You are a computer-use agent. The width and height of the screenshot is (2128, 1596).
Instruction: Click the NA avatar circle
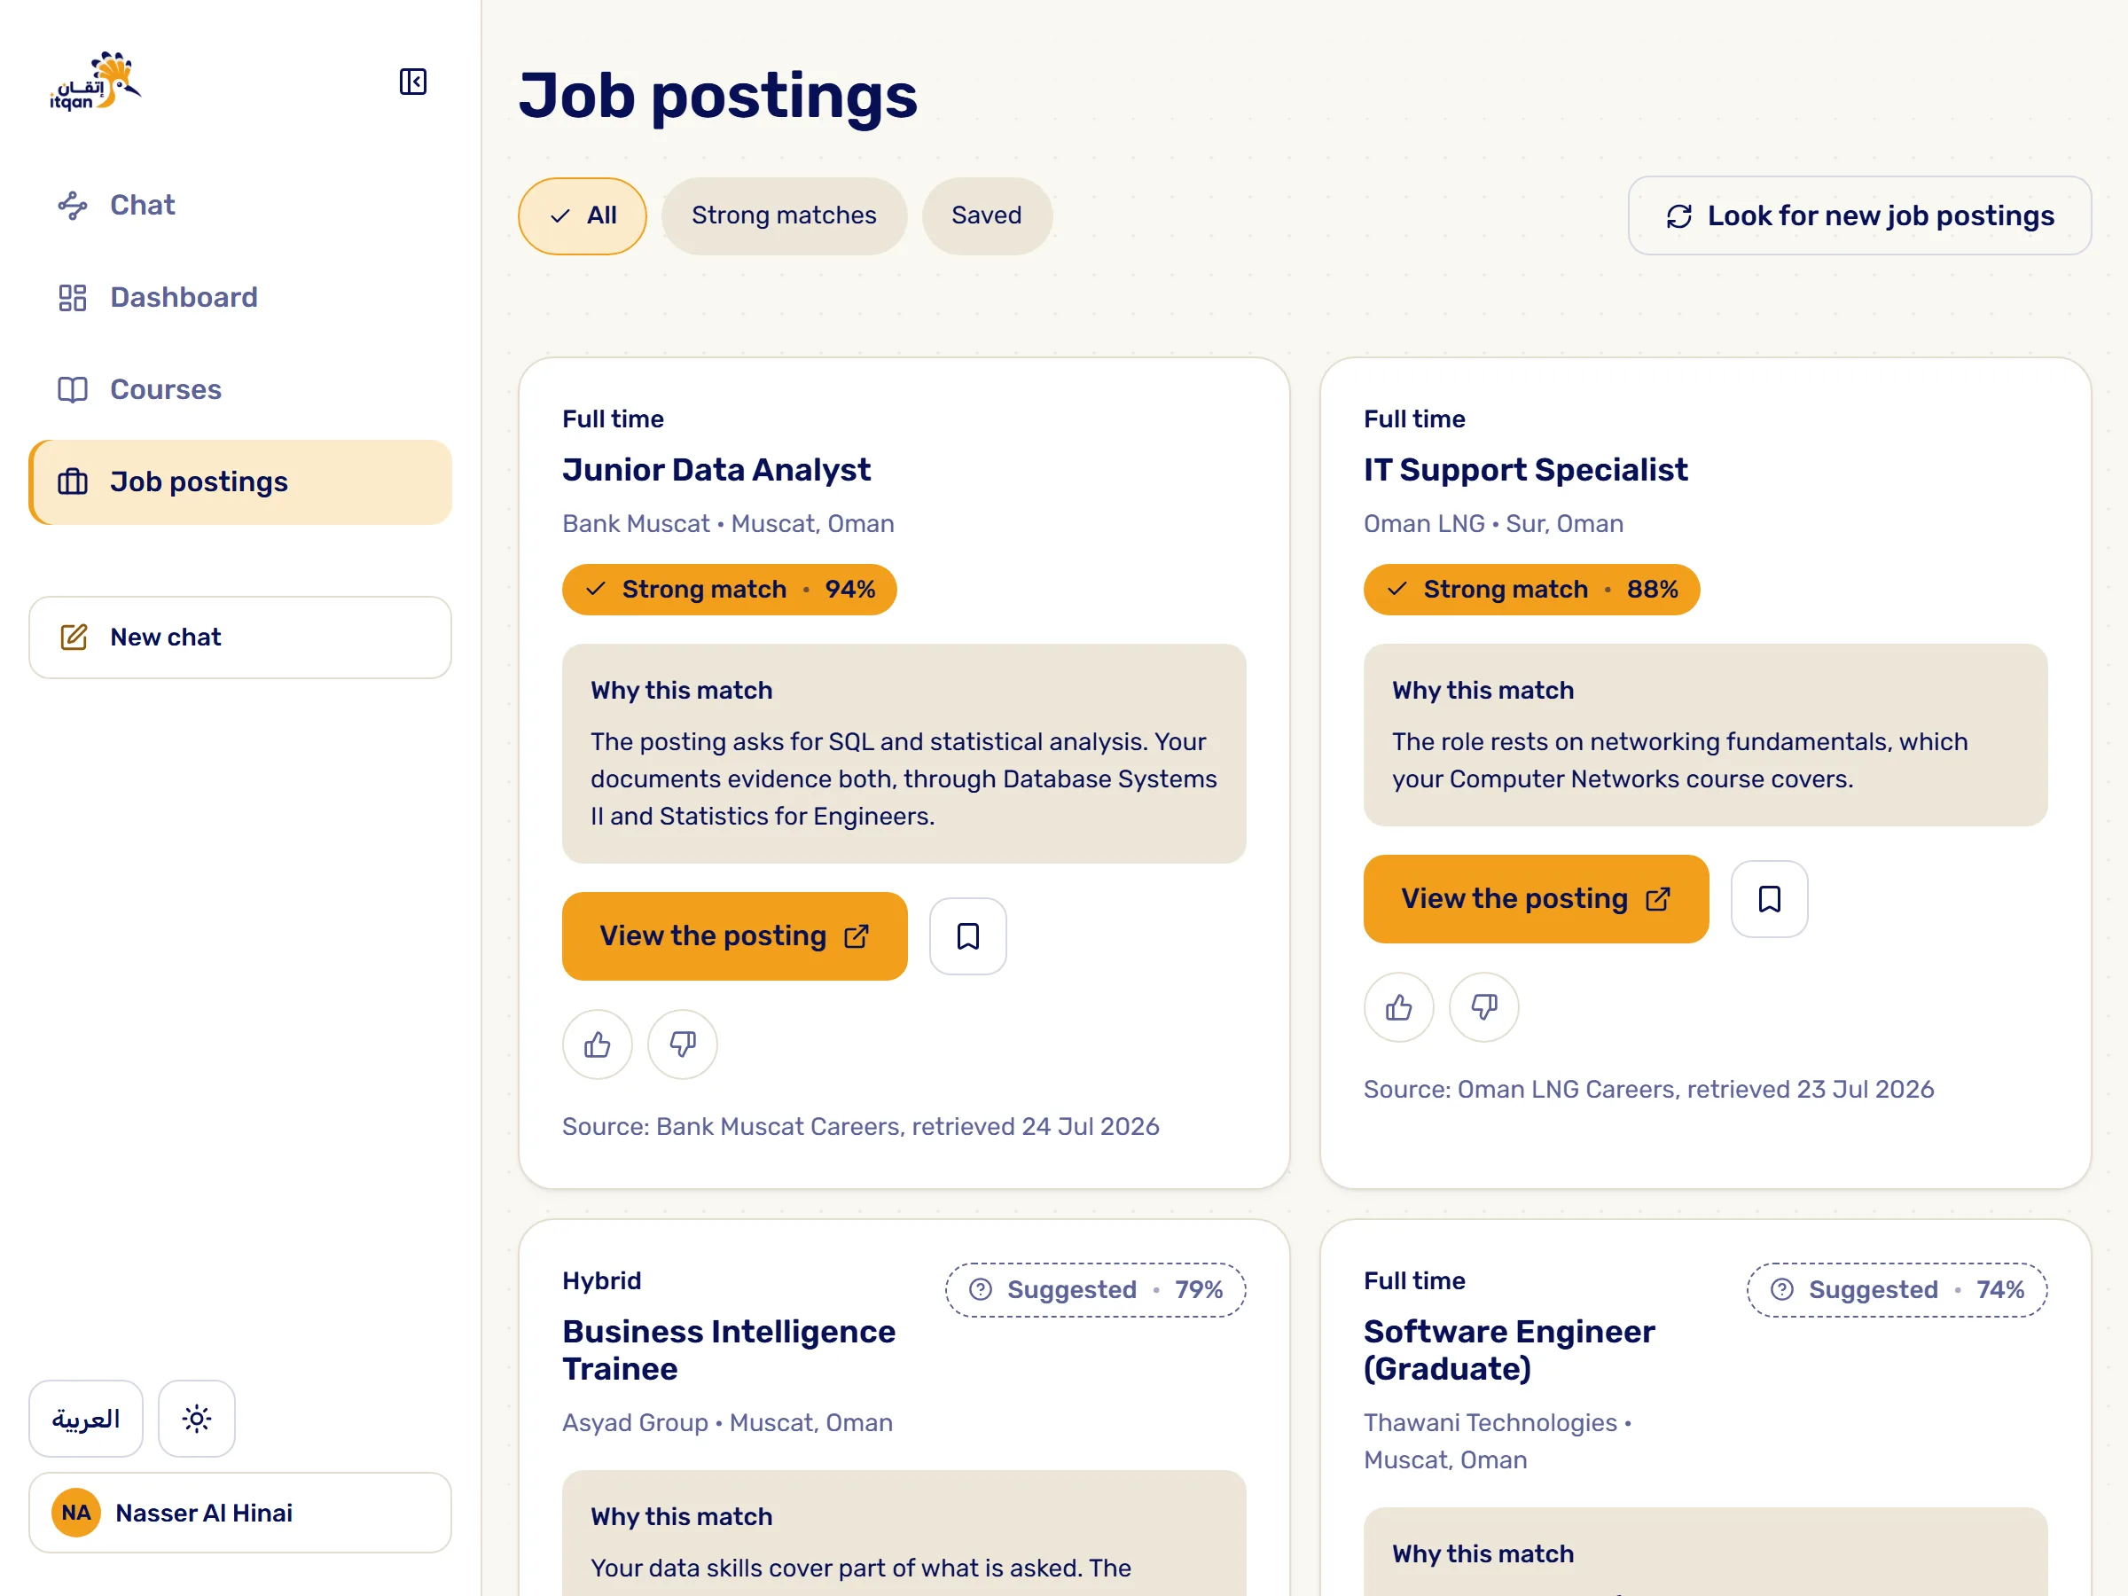coord(76,1513)
